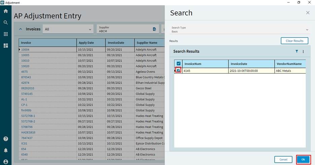Open the notifications bell icon
The image size is (315, 165).
(6, 150)
